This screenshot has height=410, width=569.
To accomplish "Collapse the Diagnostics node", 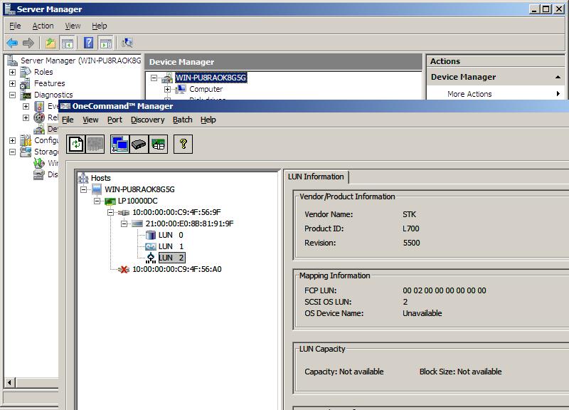I will point(12,95).
